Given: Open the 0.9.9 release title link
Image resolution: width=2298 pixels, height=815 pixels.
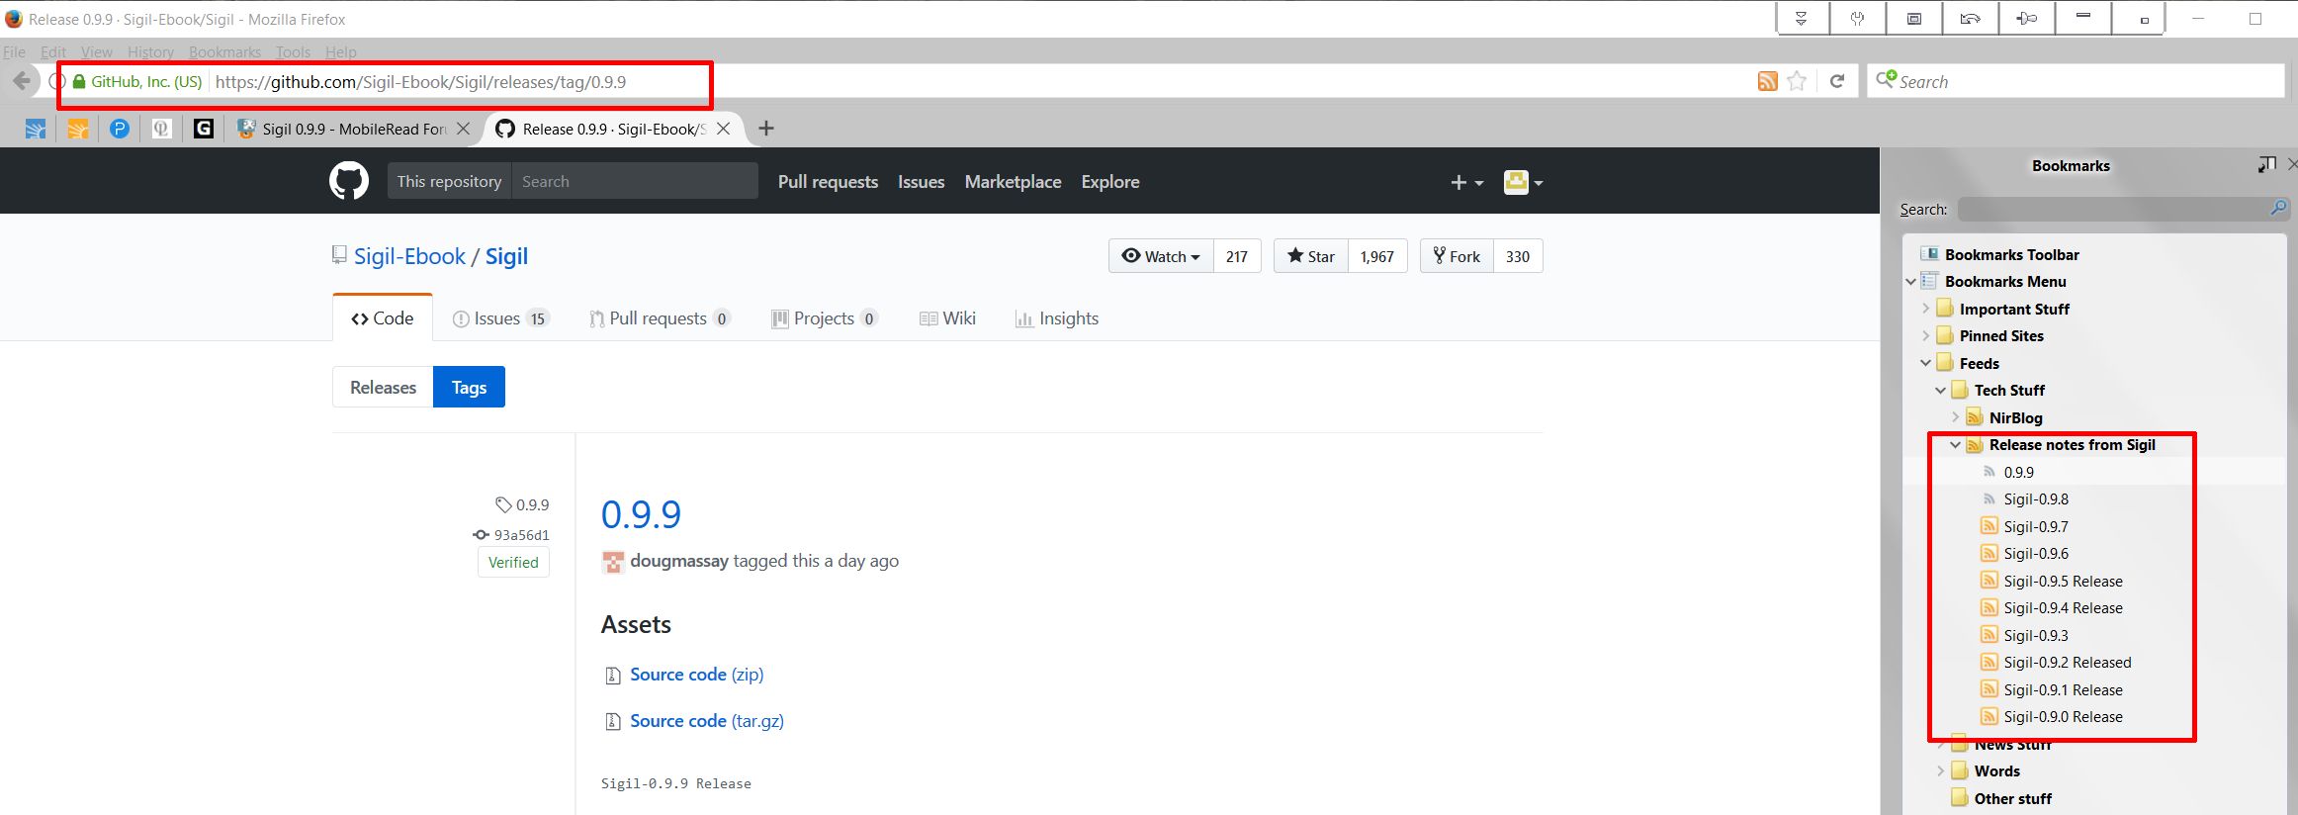Looking at the screenshot, I should tap(641, 514).
